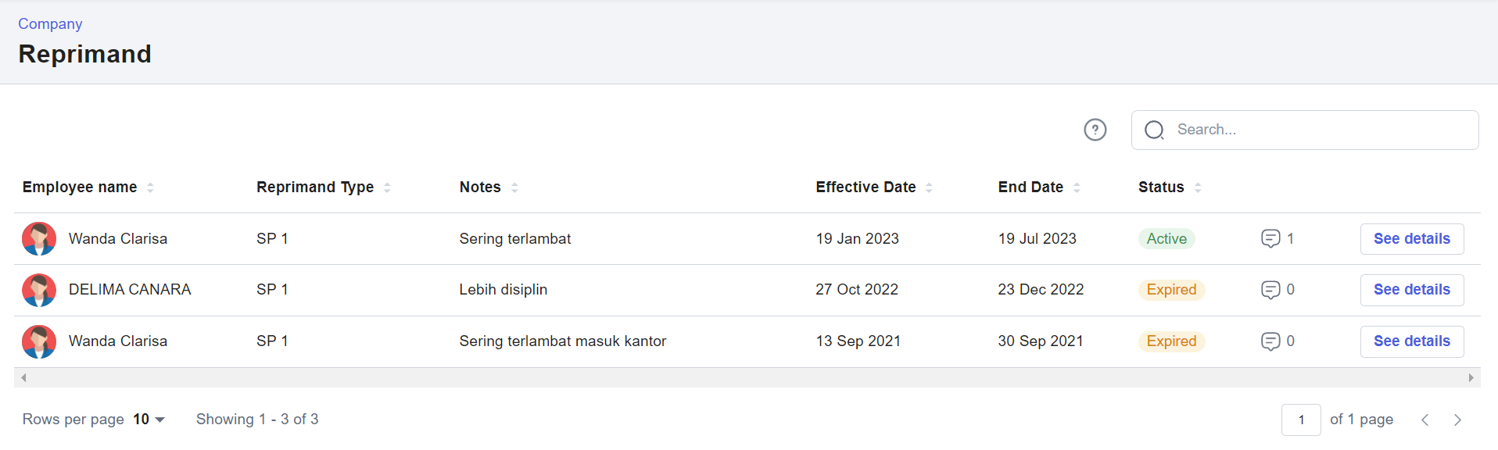Click DELIMA CANARA's avatar picture
Viewport: 1498px width, 450px height.
(x=39, y=290)
